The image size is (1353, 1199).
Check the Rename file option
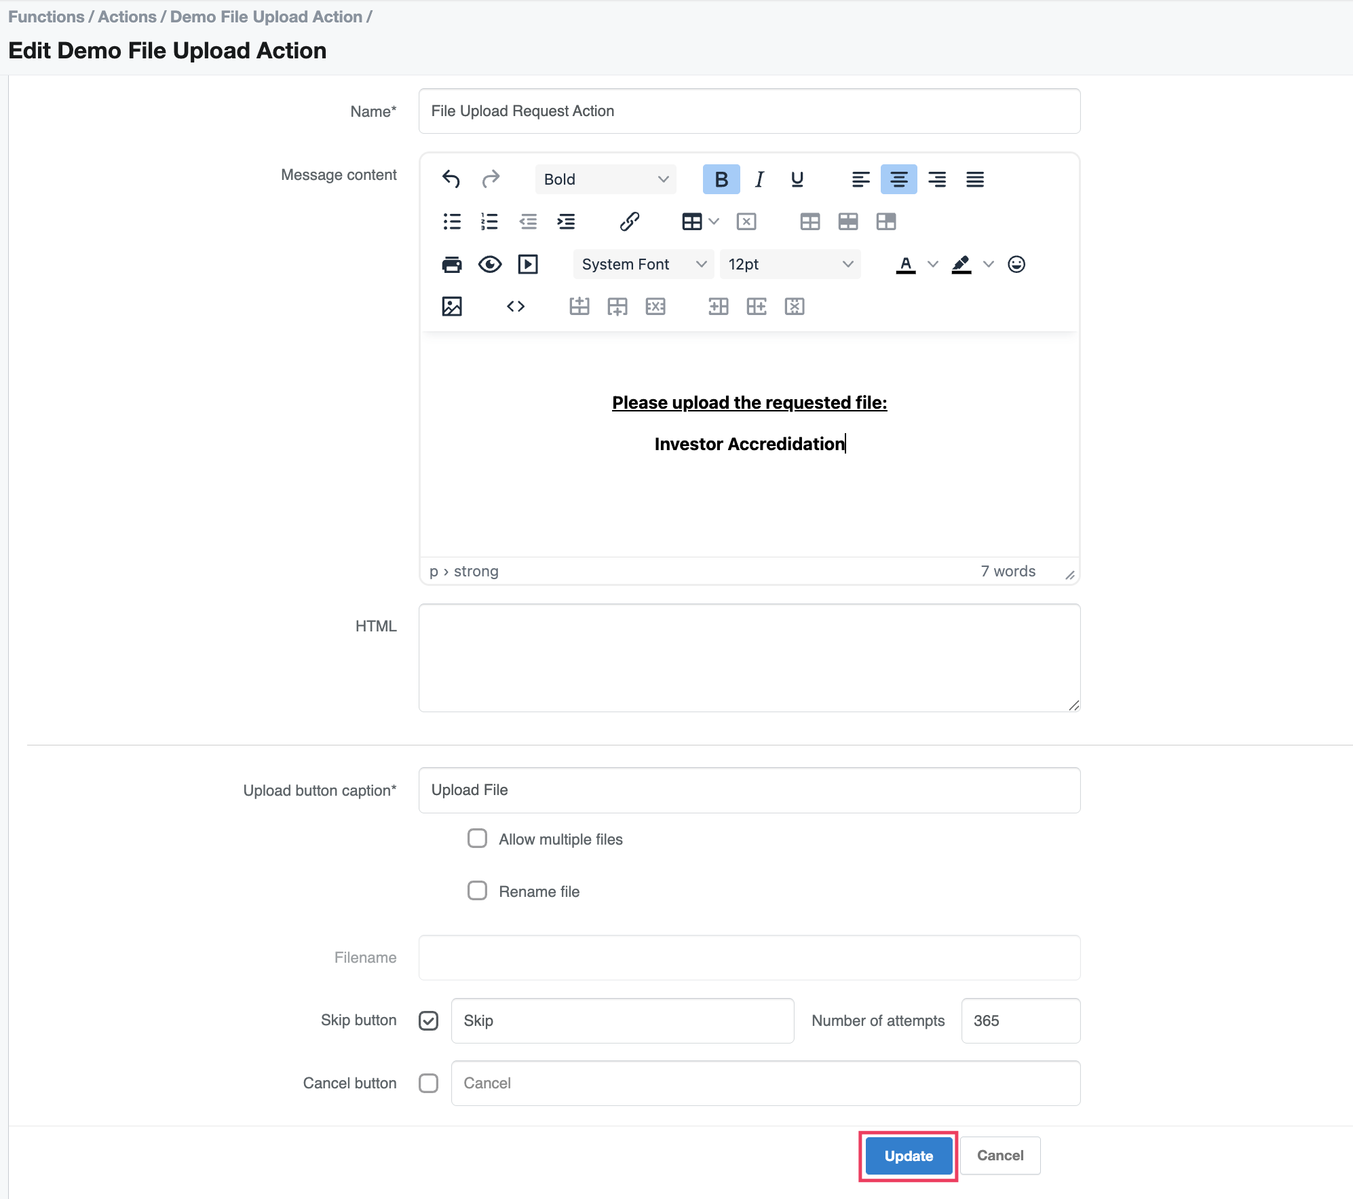[477, 891]
